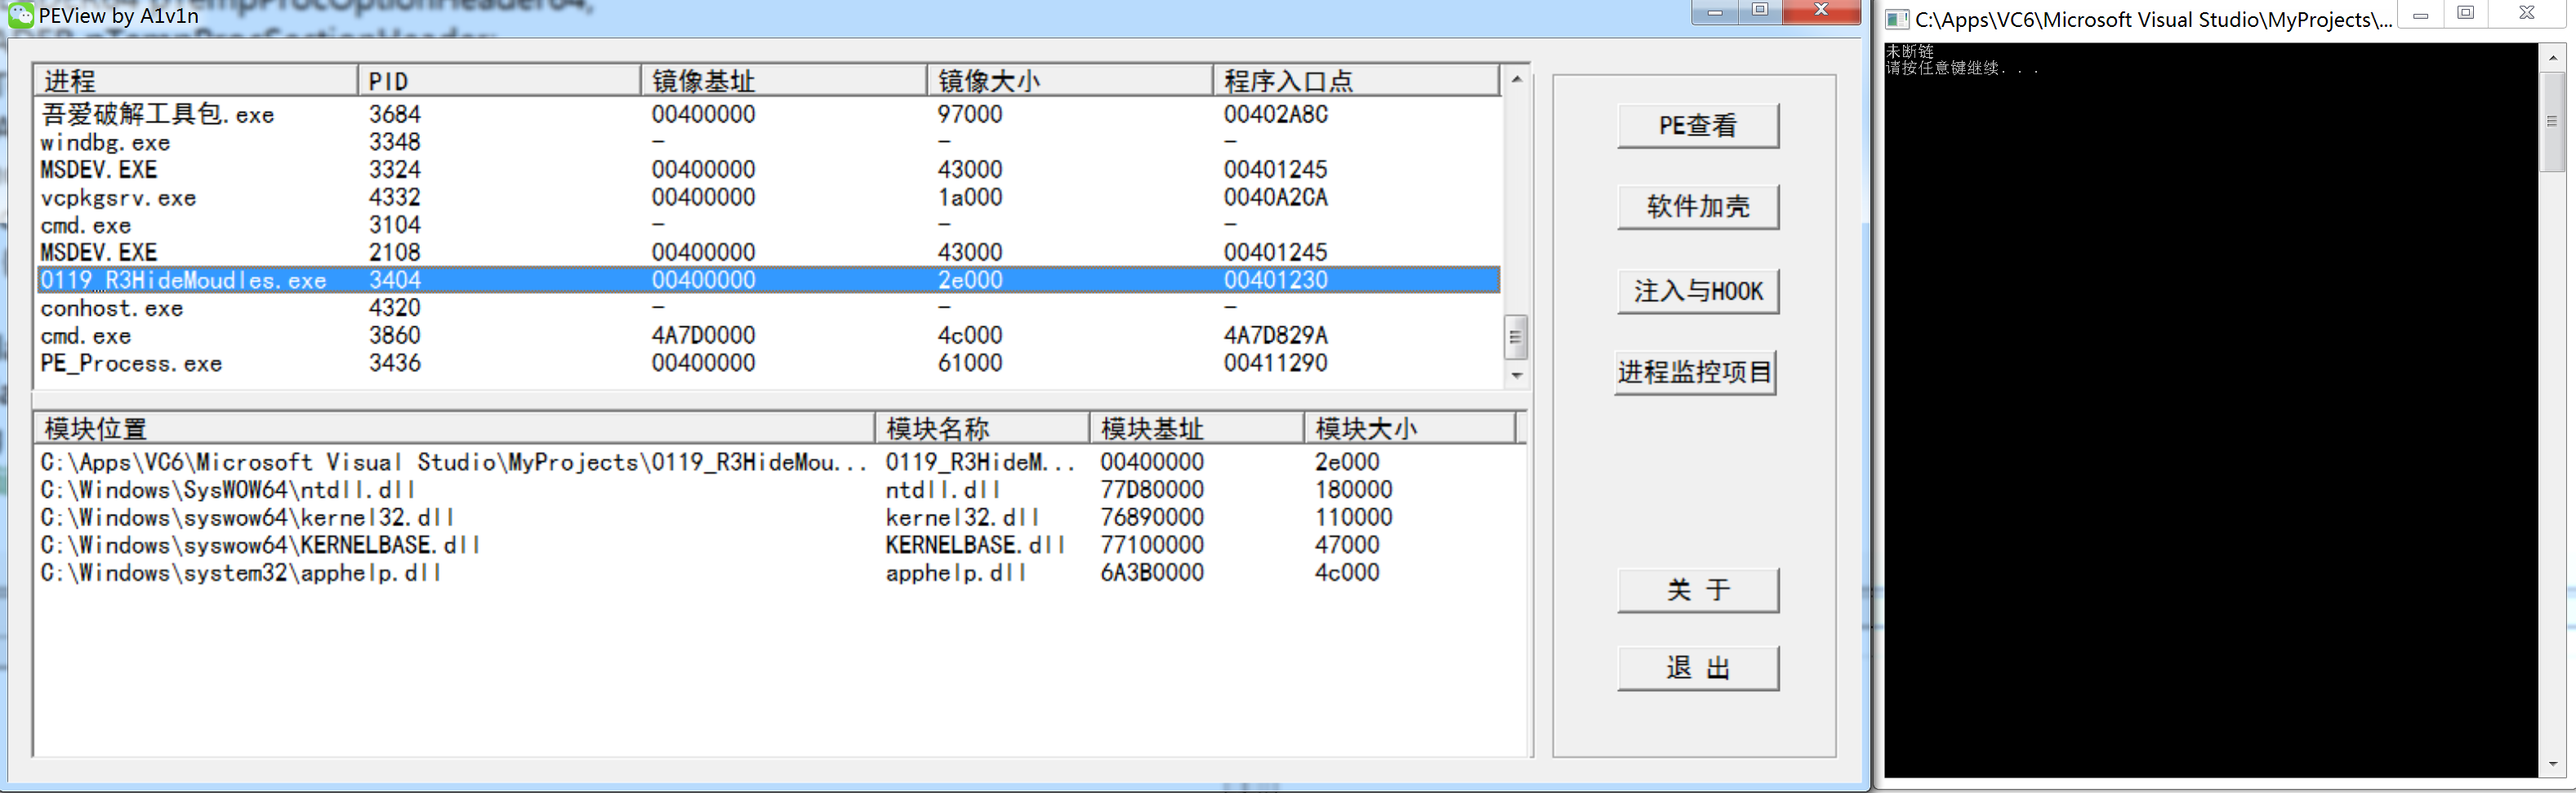Click module base address 77D80000
Viewport: 2576px width, 793px height.
(1152, 490)
